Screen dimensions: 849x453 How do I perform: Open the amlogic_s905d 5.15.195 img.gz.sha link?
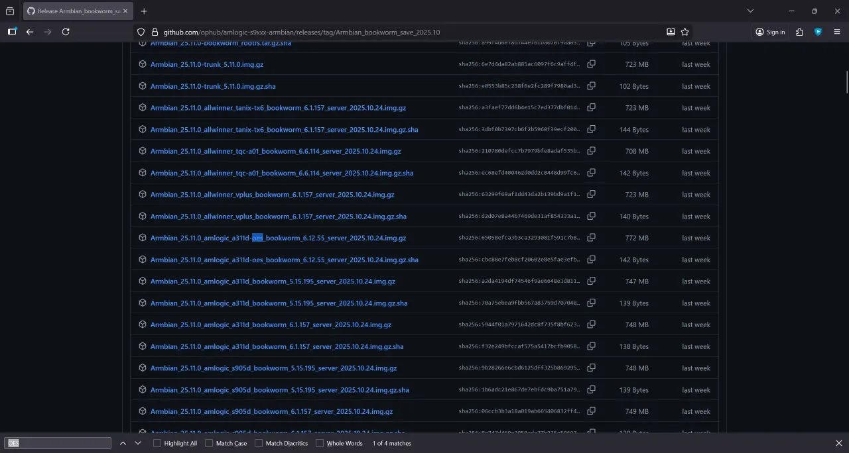279,390
